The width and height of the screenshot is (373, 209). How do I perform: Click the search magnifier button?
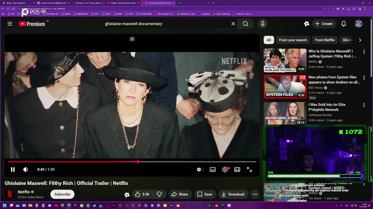point(246,24)
